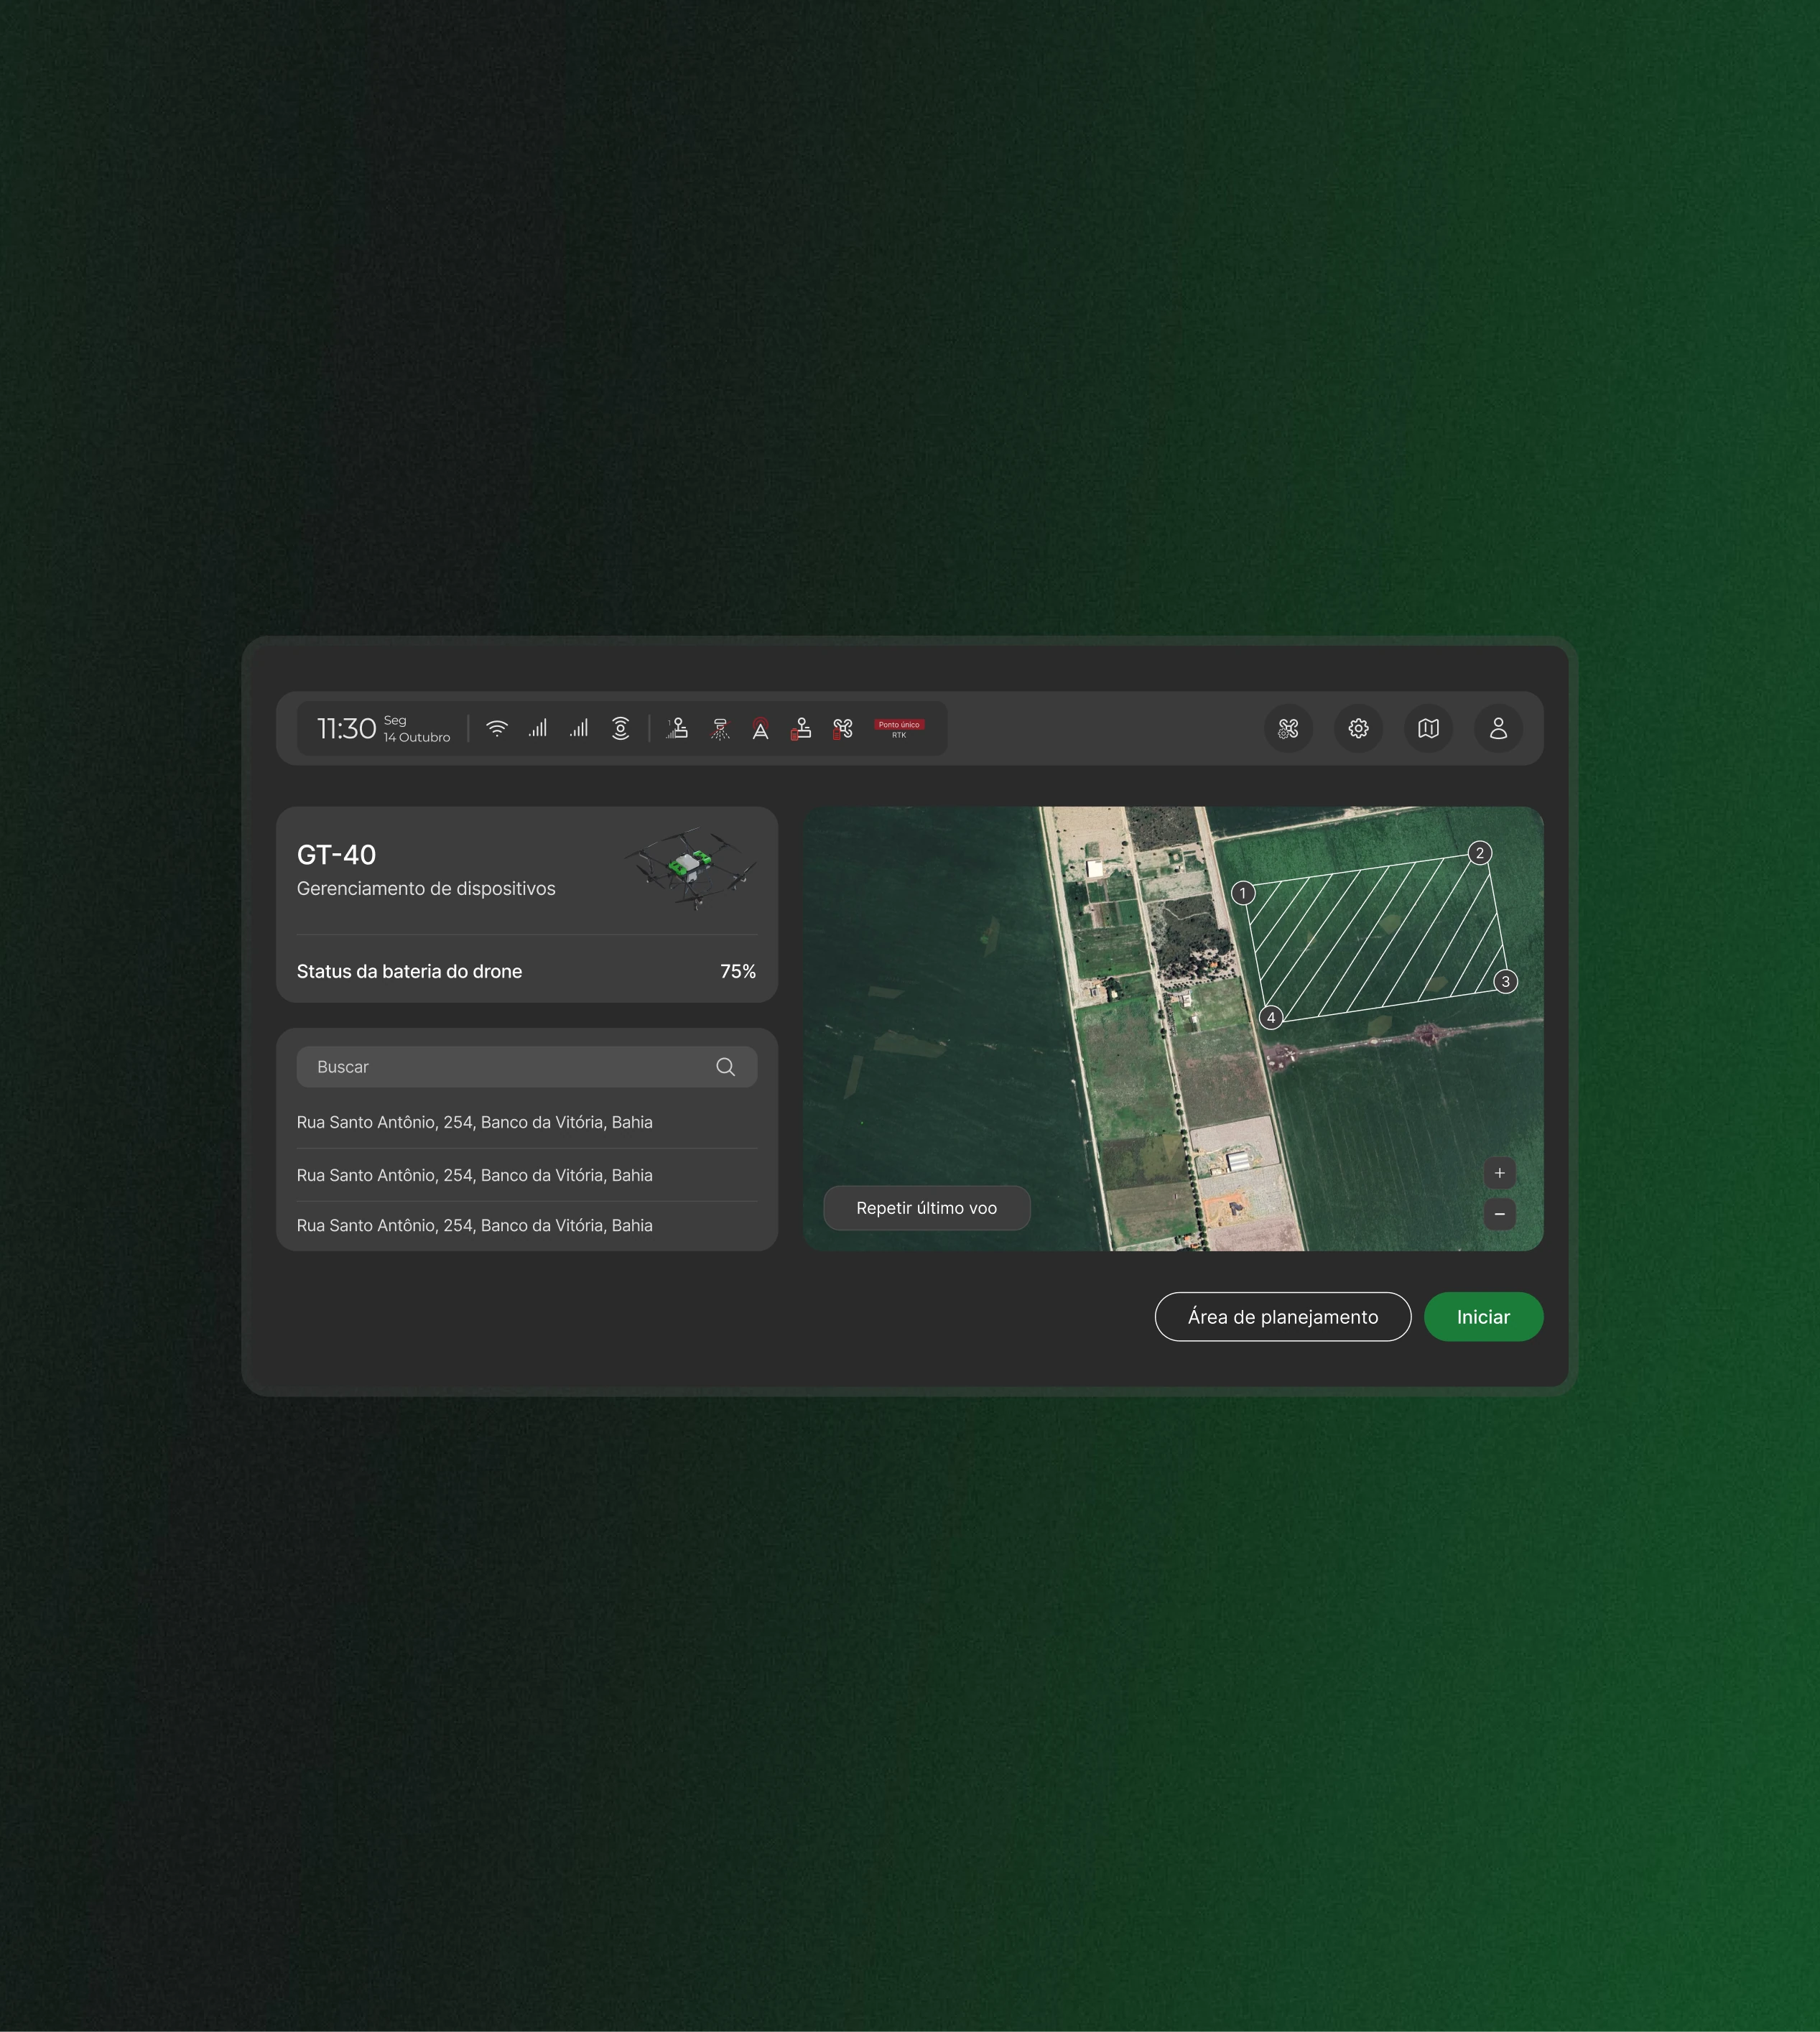Click Gerenciamento de dispositivos label

click(x=426, y=888)
